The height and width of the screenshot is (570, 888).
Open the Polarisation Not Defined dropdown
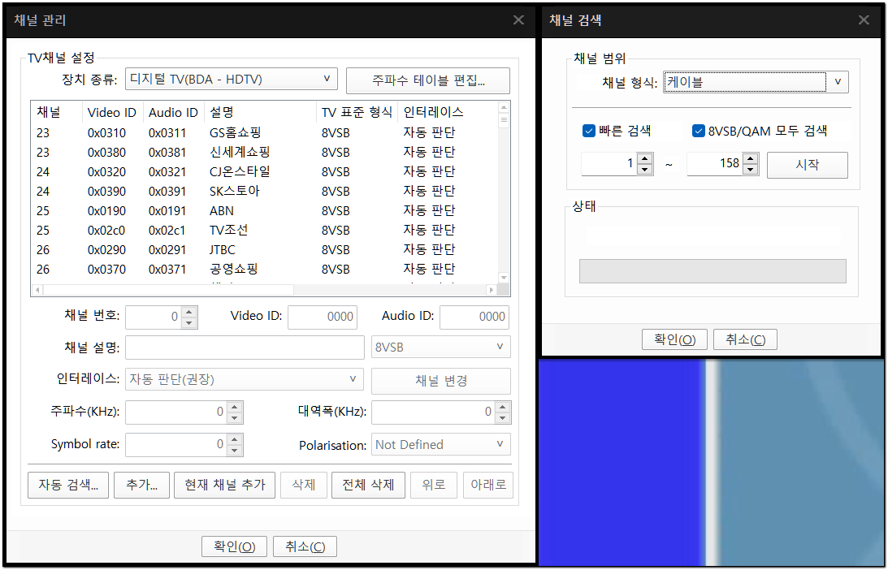(x=440, y=444)
